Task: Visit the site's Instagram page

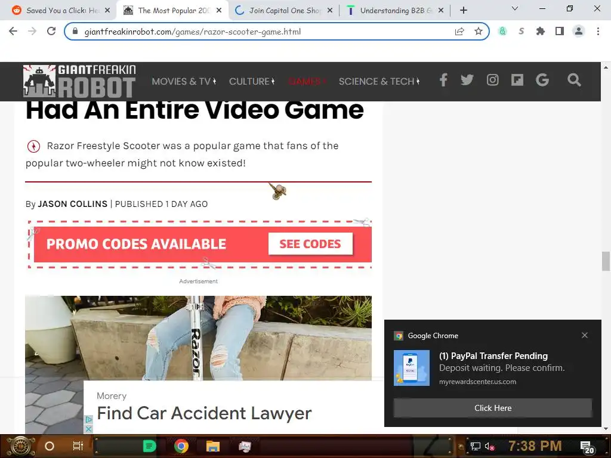Action: [492, 81]
